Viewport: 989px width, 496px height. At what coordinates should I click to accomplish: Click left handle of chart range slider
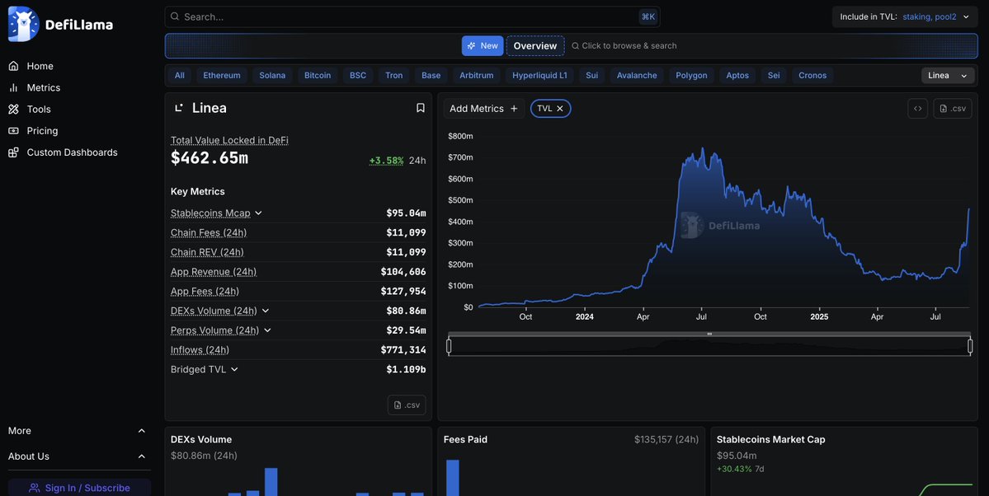click(449, 346)
